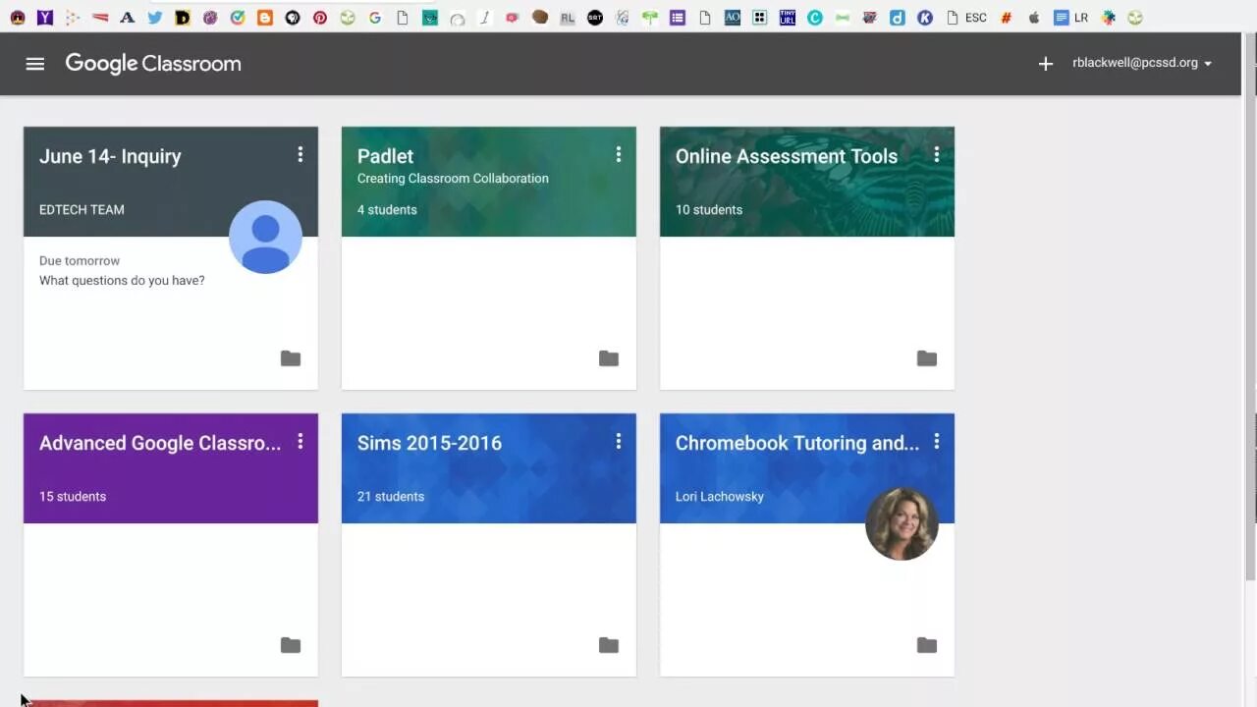
Task: Open the Online Assessment Tools class
Action: (786, 156)
